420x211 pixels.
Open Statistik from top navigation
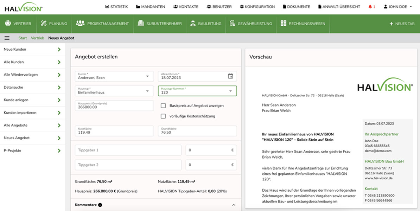116,7
